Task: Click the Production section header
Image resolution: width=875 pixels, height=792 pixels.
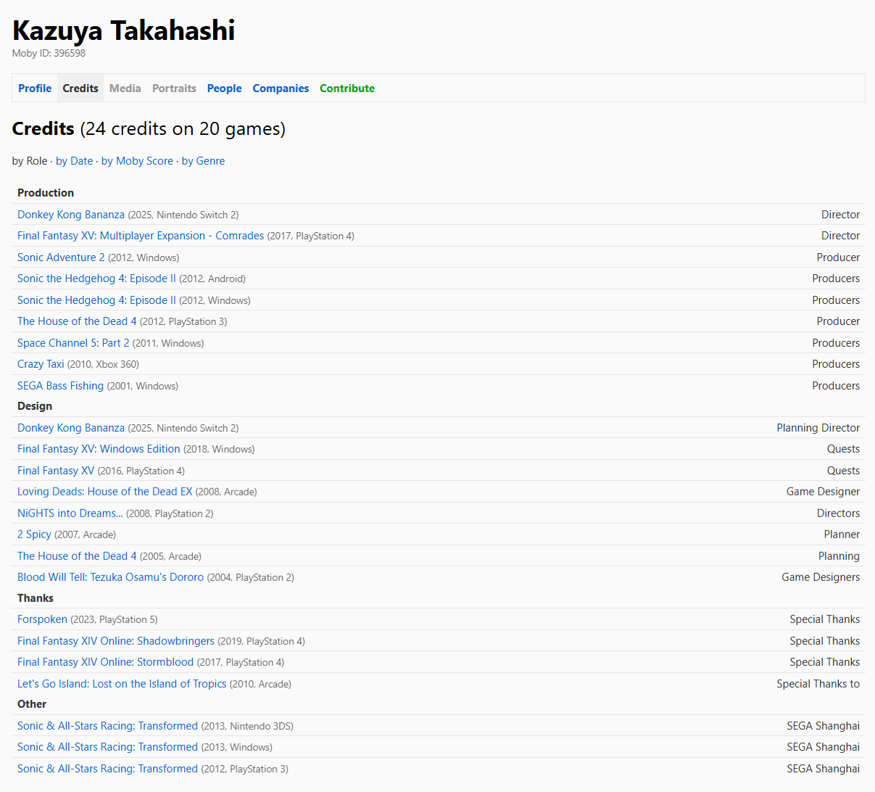Action: pos(46,193)
